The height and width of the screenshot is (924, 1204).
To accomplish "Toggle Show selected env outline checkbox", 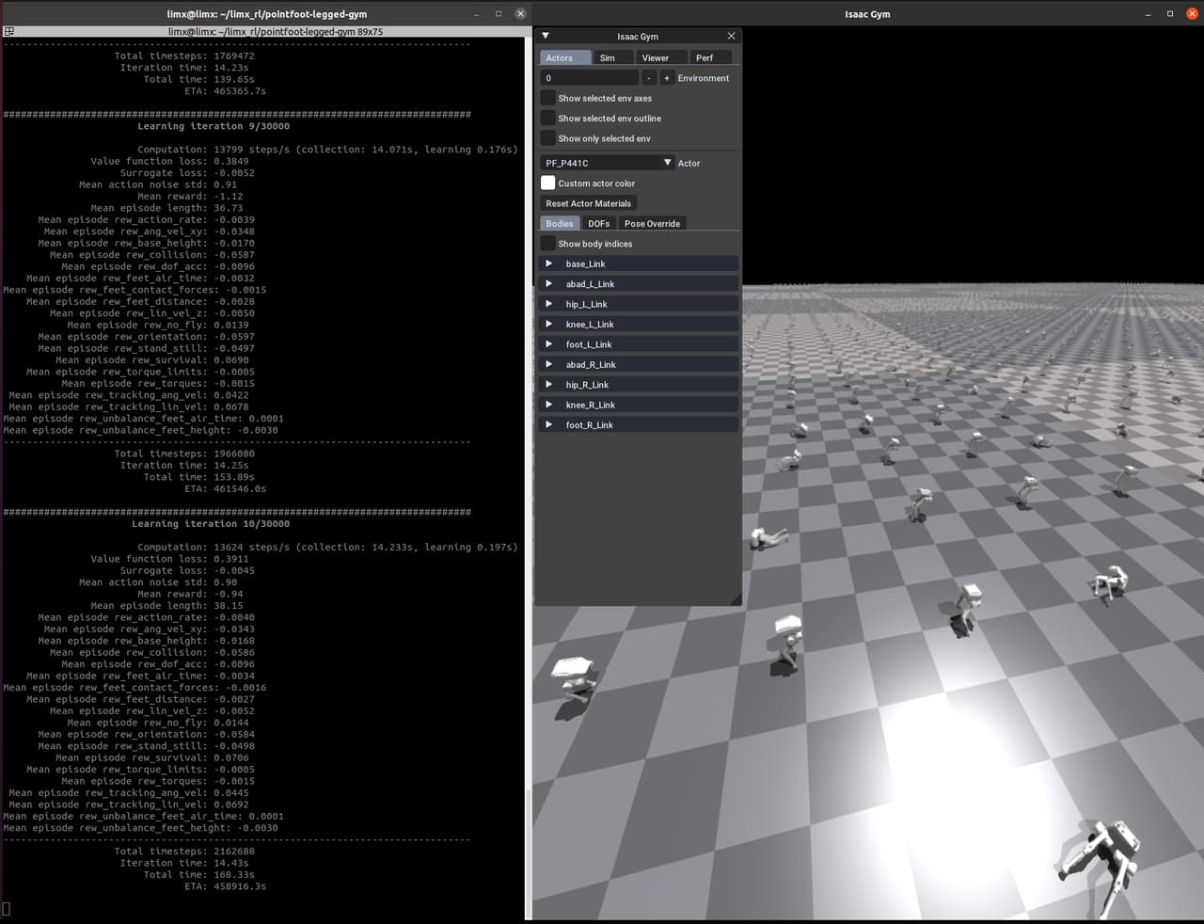I will (x=547, y=119).
